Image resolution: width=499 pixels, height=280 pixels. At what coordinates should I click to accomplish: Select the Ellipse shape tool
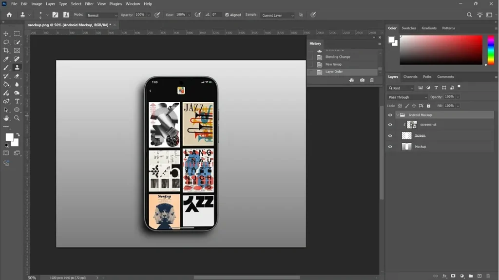[17, 110]
